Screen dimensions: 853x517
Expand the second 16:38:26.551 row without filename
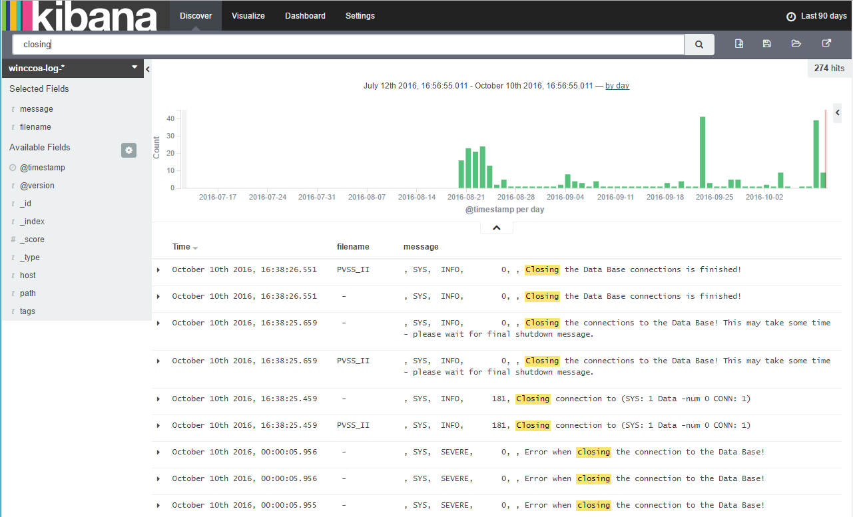point(158,296)
